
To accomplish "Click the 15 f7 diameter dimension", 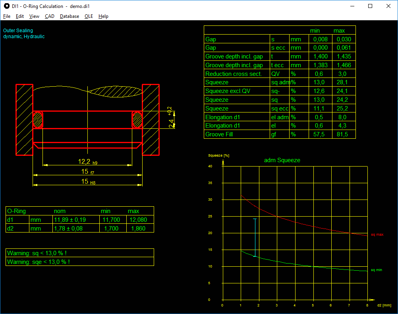I will (x=87, y=171).
